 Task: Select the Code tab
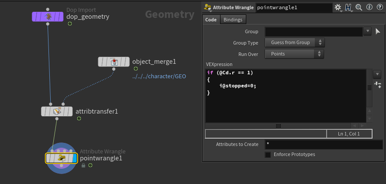pos(211,20)
